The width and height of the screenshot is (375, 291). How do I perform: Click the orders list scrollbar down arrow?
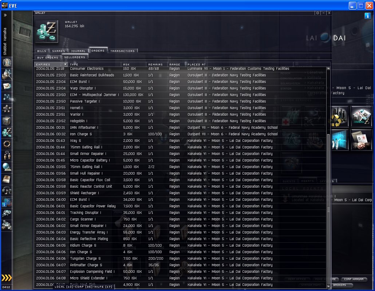click(328, 286)
